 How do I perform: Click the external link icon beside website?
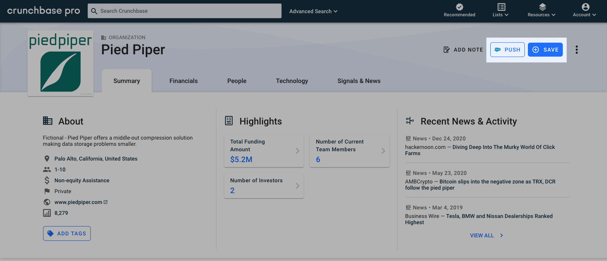pos(105,202)
